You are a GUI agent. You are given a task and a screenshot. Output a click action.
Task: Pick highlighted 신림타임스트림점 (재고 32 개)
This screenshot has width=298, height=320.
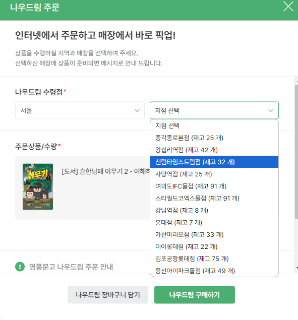tap(214, 162)
